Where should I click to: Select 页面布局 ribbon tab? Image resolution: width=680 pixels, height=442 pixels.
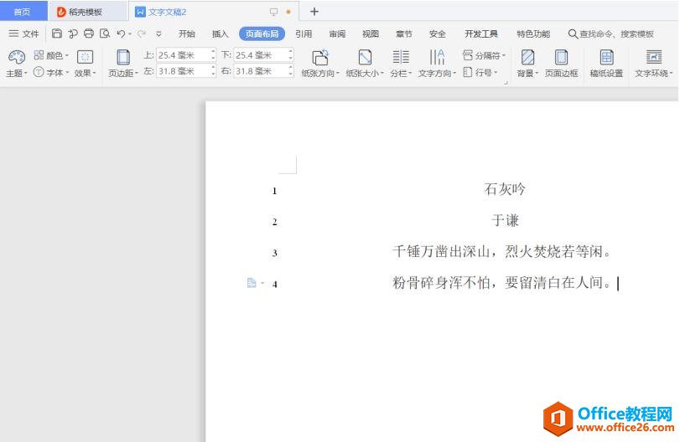(262, 33)
